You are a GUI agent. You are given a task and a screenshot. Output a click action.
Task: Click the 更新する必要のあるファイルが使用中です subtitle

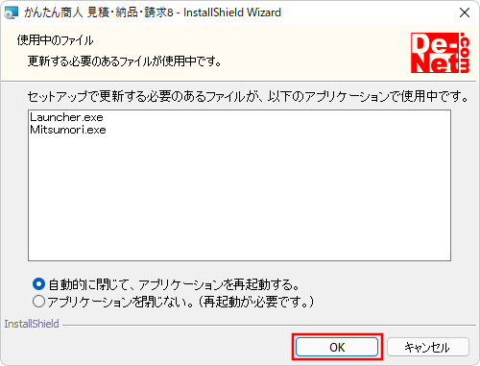pos(125,61)
